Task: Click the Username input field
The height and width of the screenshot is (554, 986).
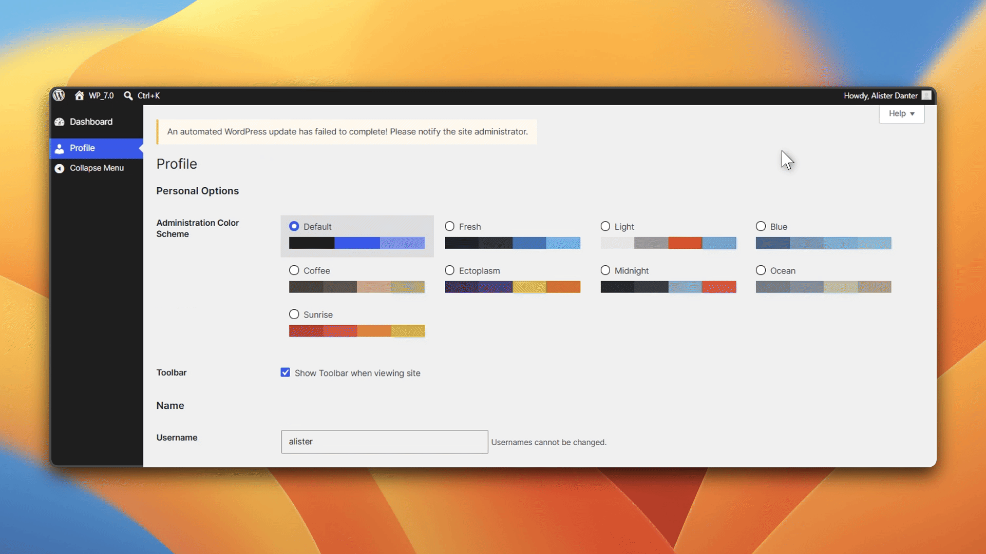Action: (385, 442)
